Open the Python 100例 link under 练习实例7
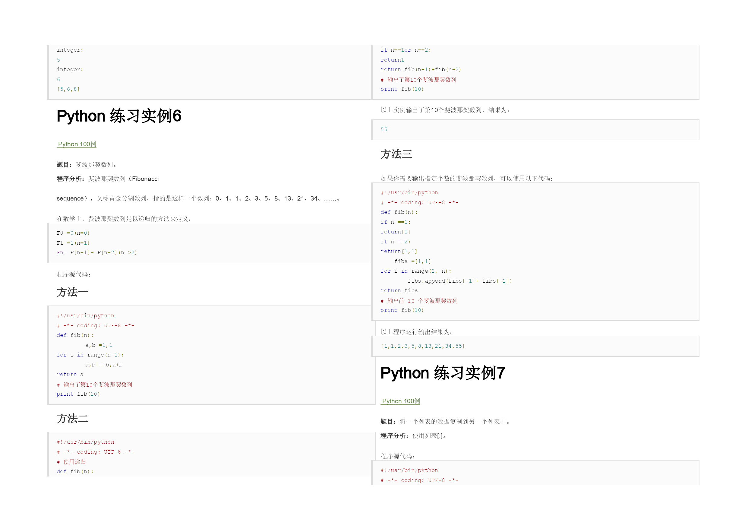The width and height of the screenshot is (748, 529). 401,401
